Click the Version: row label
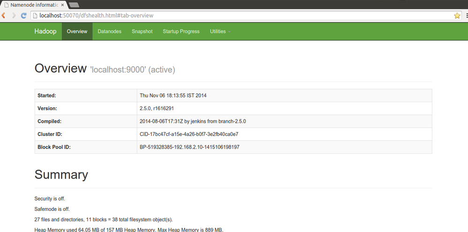The image size is (468, 232). coord(47,109)
